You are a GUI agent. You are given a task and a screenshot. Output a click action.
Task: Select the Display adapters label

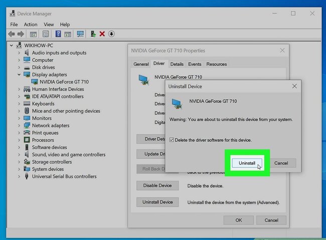coord(49,75)
